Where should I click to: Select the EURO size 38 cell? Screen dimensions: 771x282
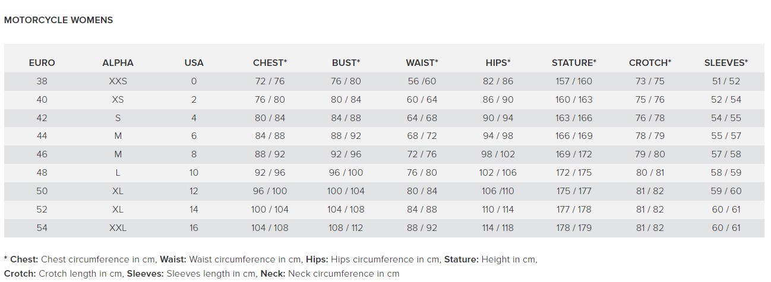point(42,81)
